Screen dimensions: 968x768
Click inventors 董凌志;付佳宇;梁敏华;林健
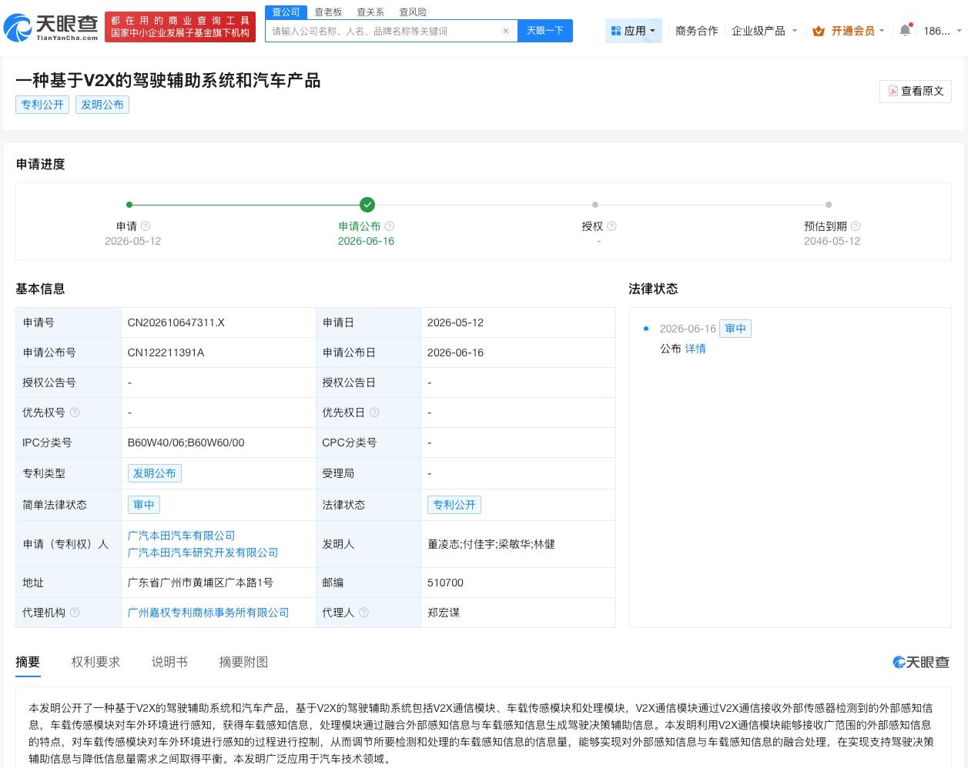[x=491, y=544]
